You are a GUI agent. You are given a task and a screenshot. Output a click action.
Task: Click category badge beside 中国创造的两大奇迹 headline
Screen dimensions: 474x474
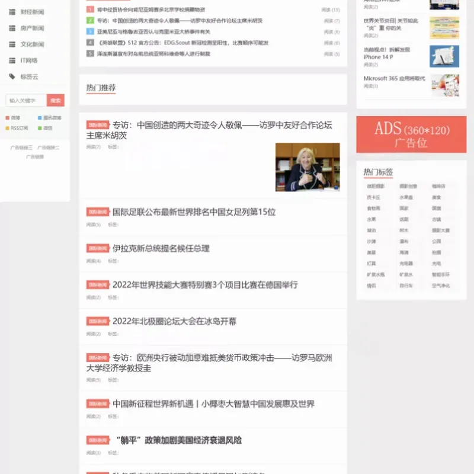[98, 125]
